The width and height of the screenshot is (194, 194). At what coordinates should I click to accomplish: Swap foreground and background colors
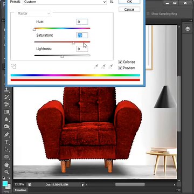pyautogui.click(x=9, y=178)
